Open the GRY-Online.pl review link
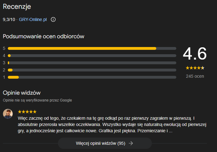 pyautogui.click(x=33, y=19)
